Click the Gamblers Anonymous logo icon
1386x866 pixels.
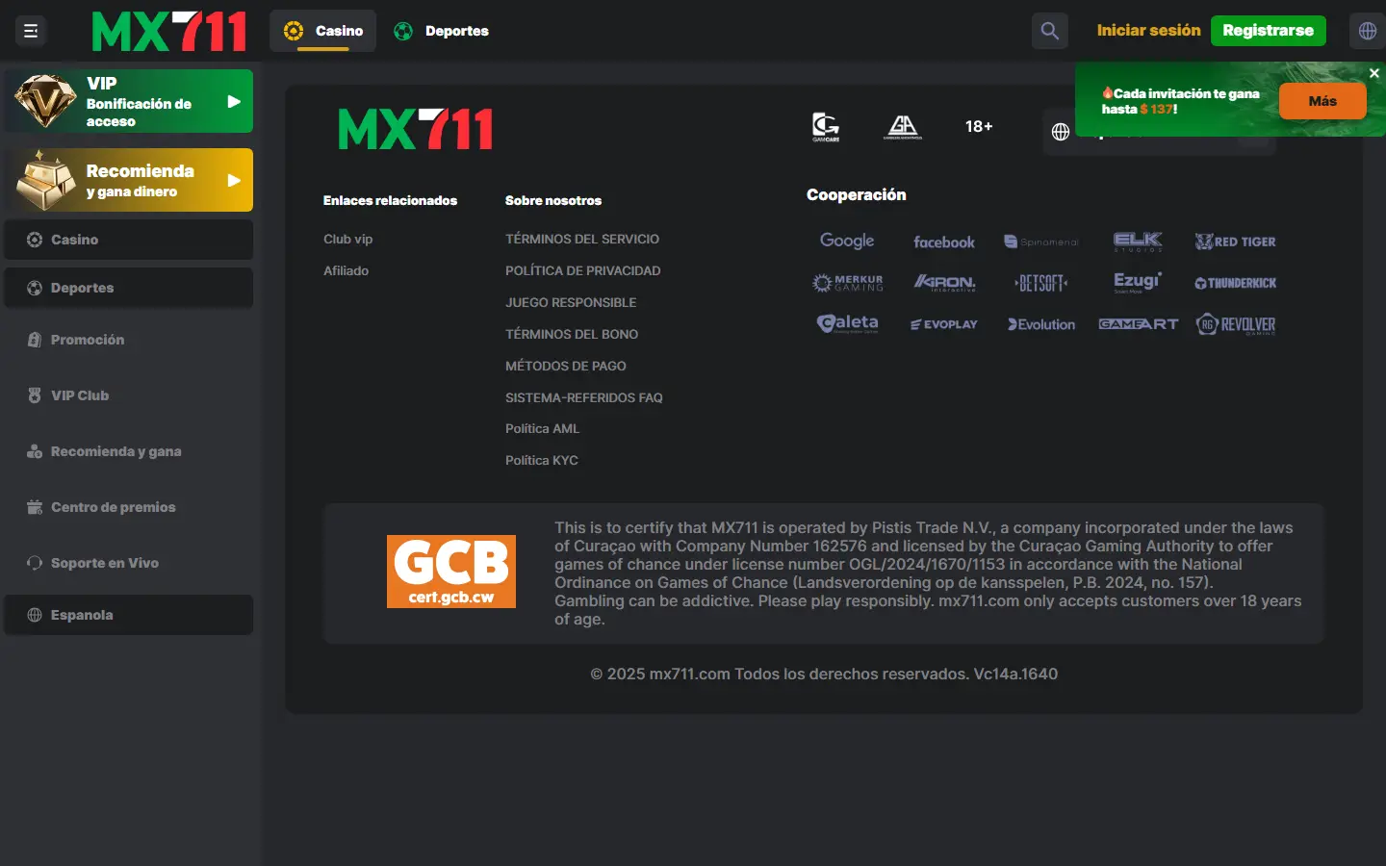903,127
